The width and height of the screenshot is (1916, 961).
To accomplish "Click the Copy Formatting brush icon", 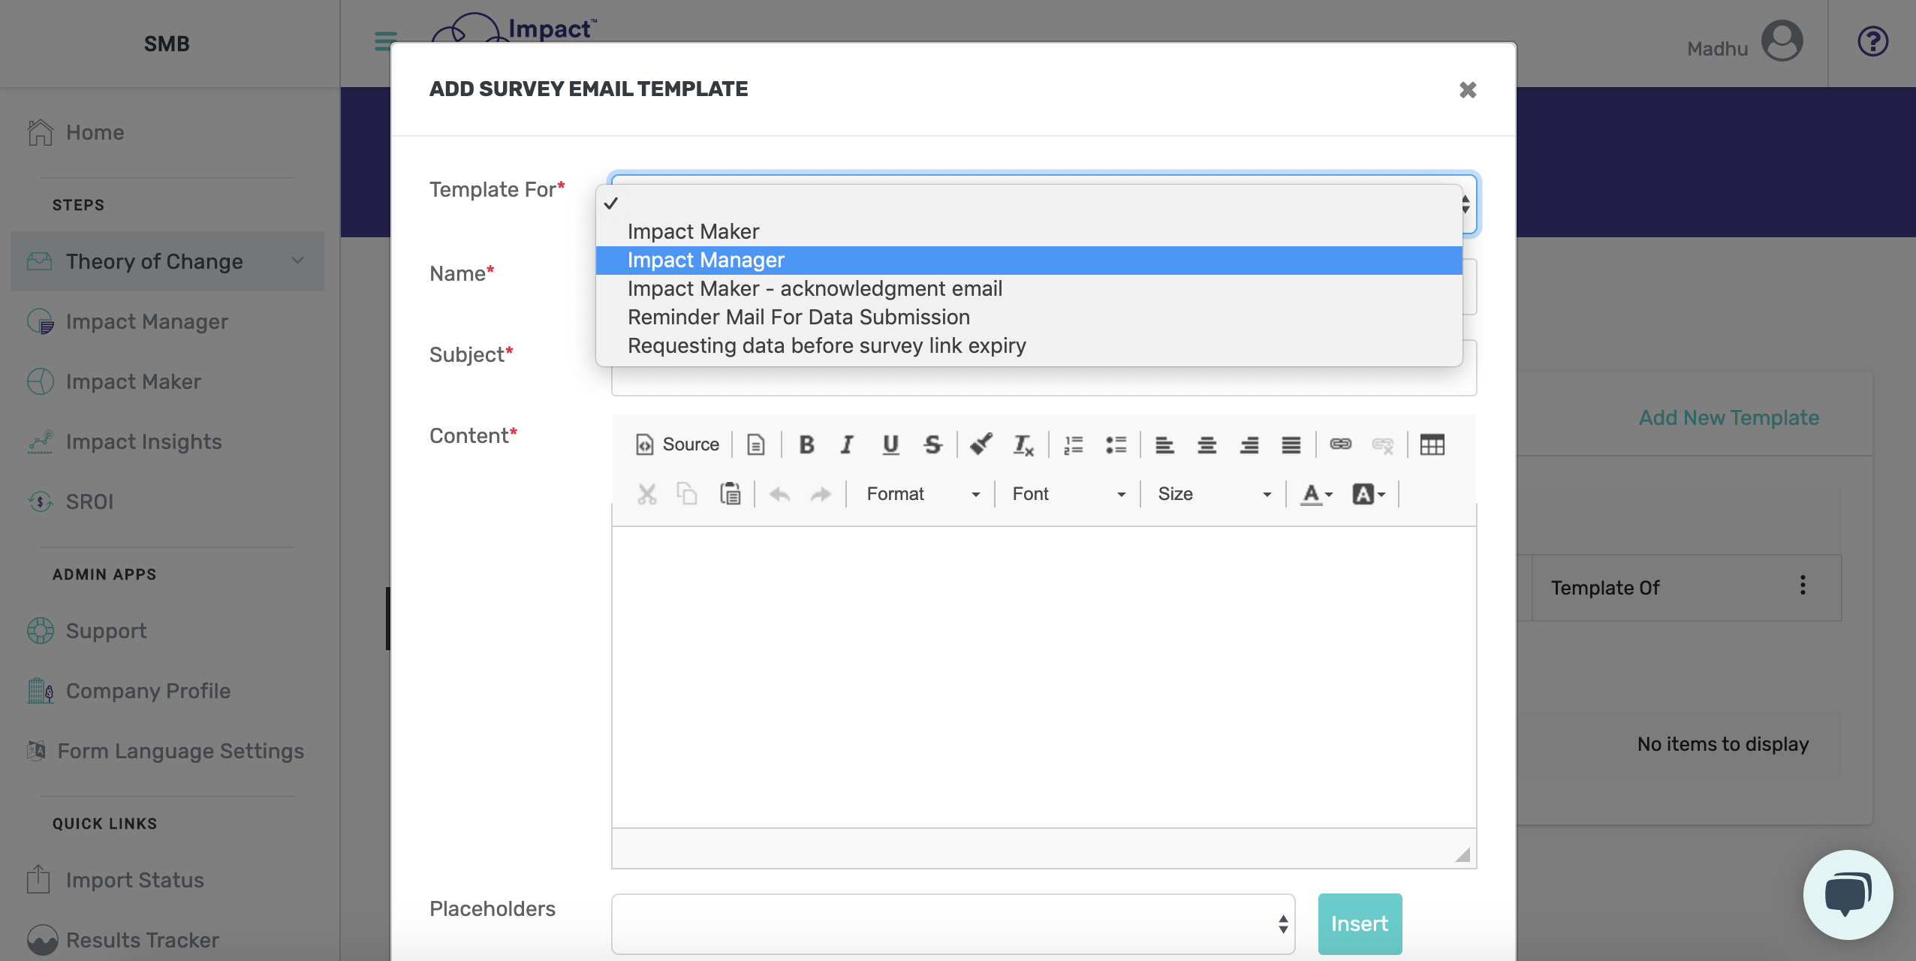I will (x=981, y=444).
